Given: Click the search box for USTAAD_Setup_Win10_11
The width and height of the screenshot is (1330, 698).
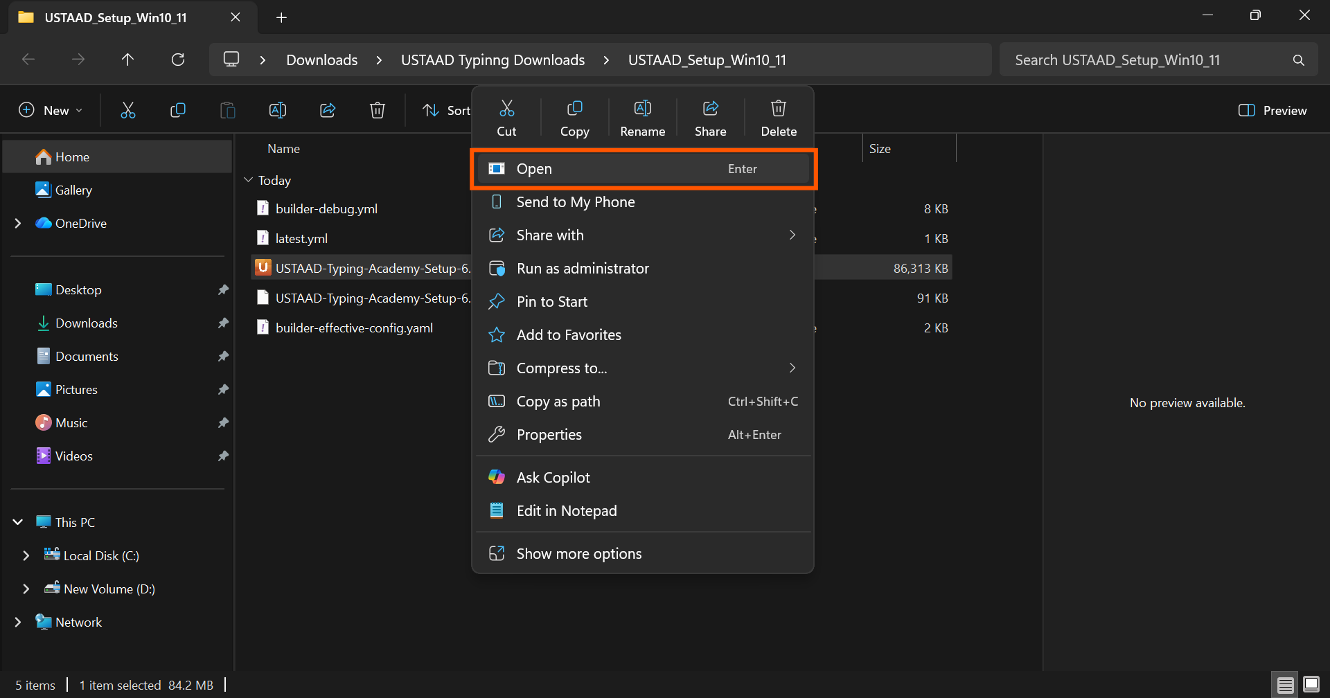Looking at the screenshot, I should 1150,60.
